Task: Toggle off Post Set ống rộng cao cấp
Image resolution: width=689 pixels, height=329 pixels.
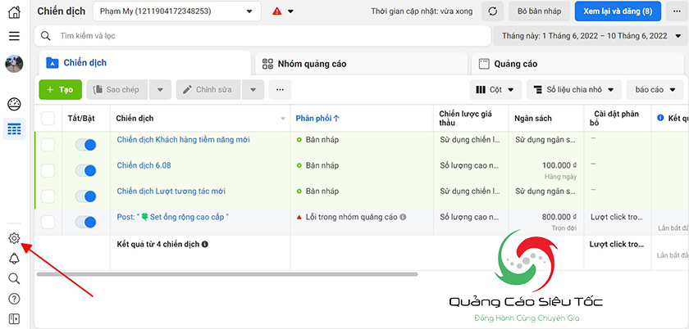Action: click(x=85, y=223)
